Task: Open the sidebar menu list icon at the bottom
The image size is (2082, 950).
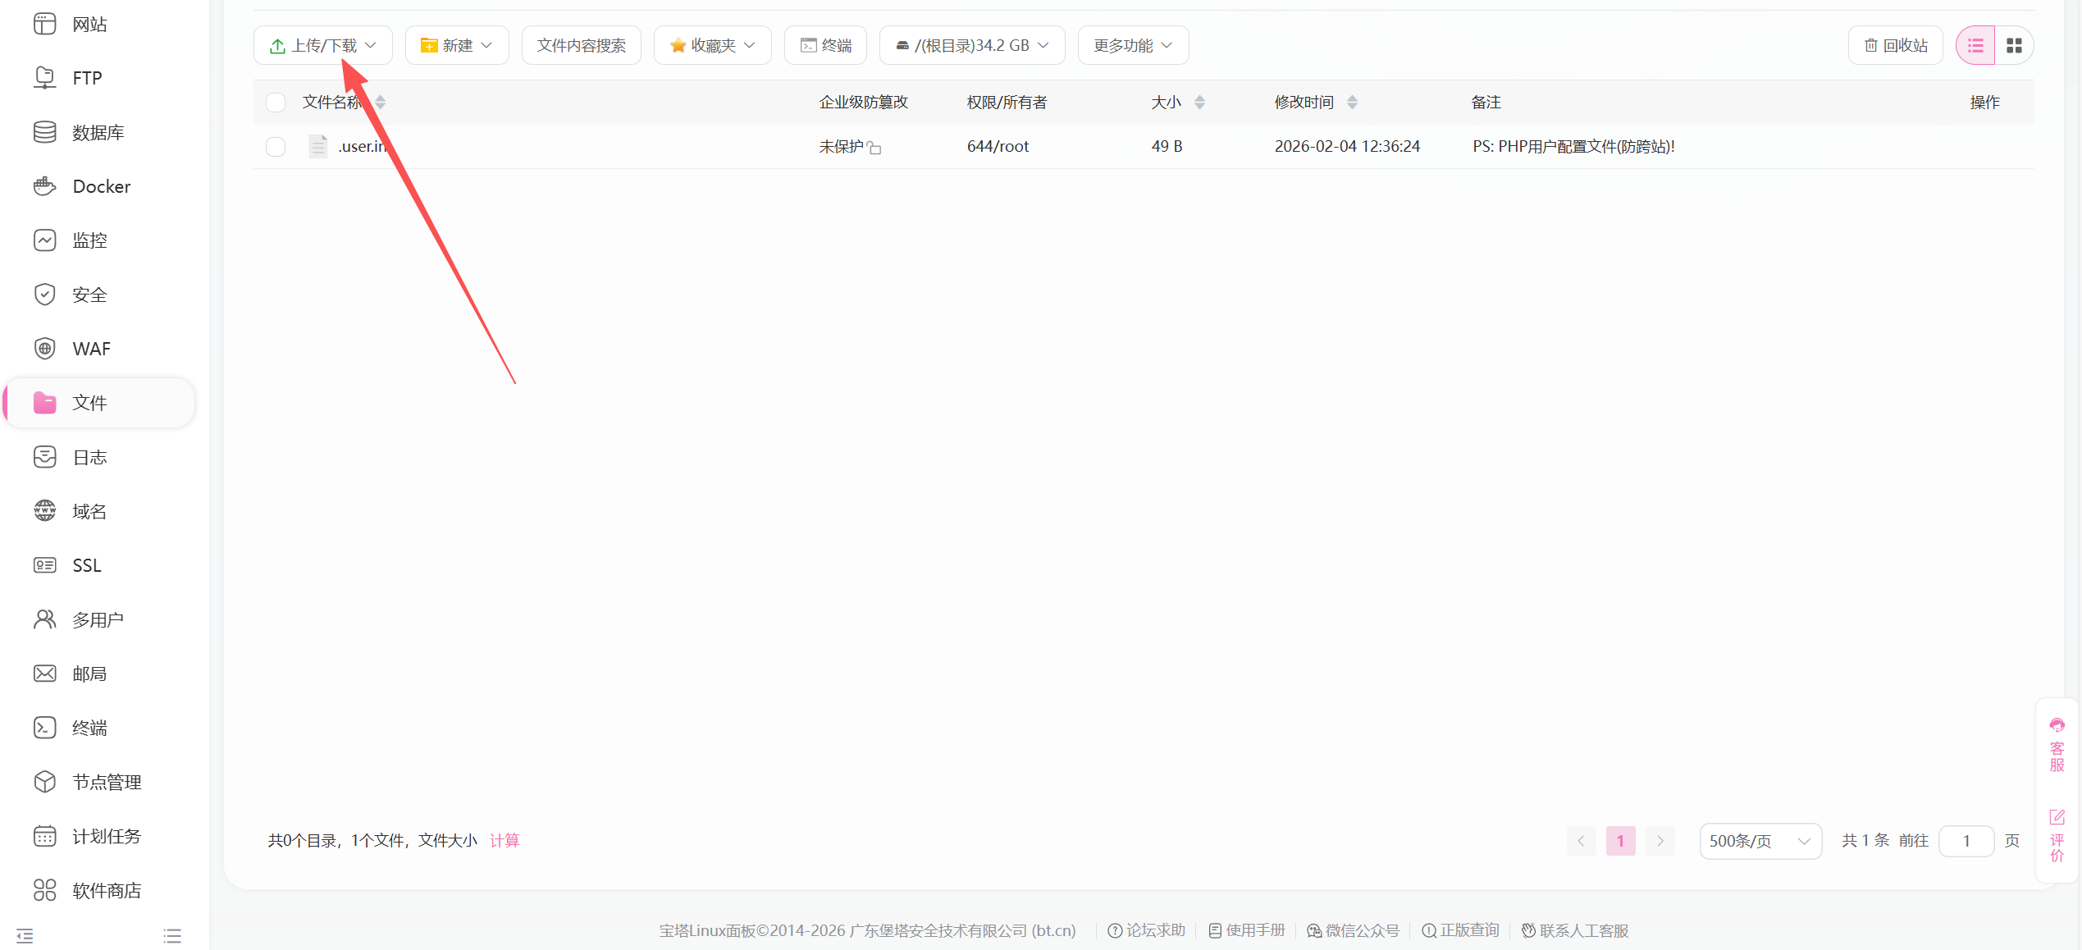Action: (172, 935)
